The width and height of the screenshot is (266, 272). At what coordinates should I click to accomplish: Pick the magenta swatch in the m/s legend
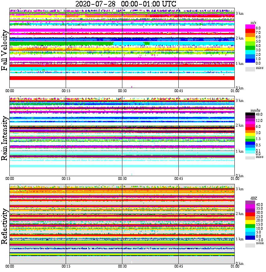pos(250,27)
